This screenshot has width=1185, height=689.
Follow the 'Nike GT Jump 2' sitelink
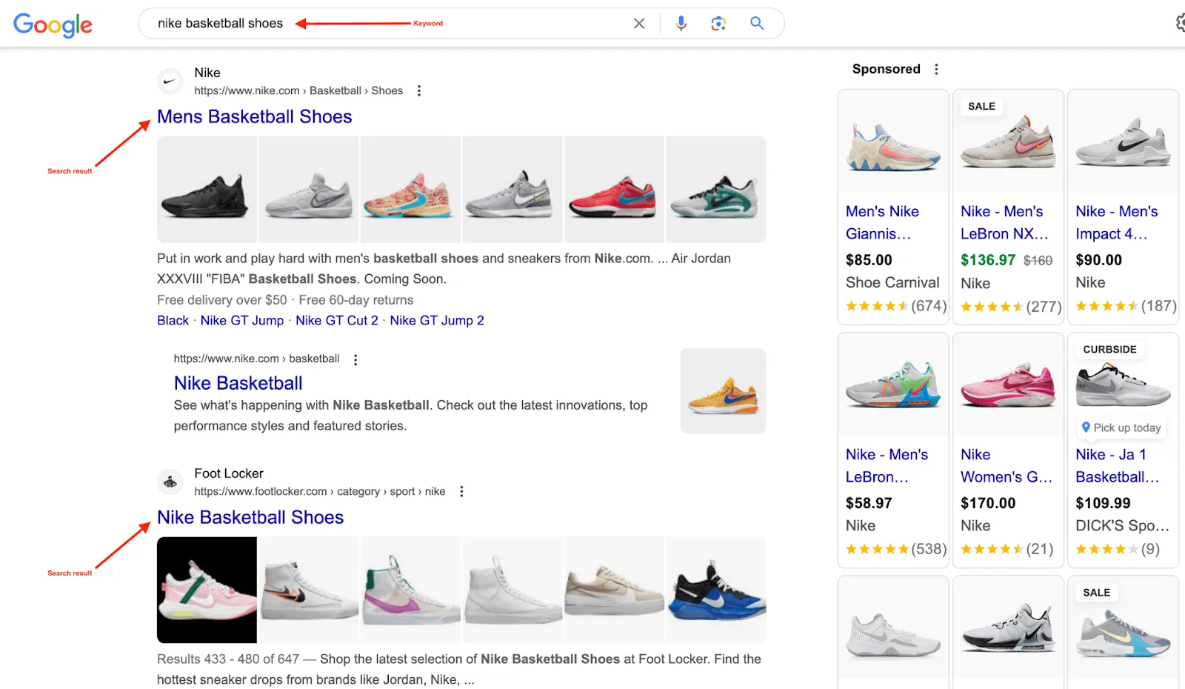coord(437,320)
